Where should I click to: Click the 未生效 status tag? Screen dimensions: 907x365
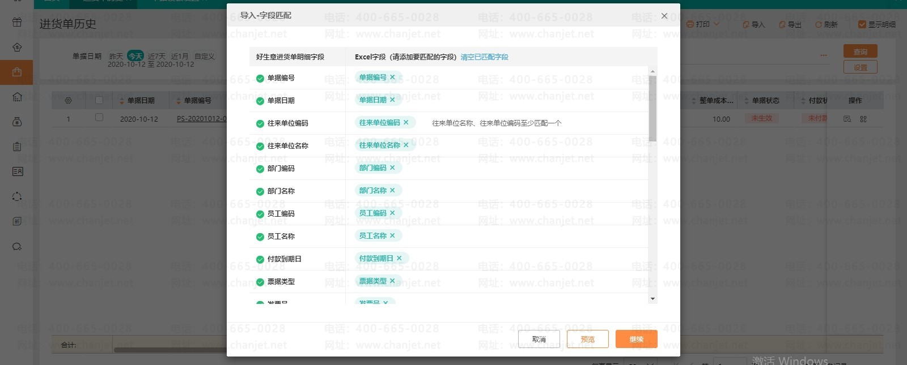[762, 118]
